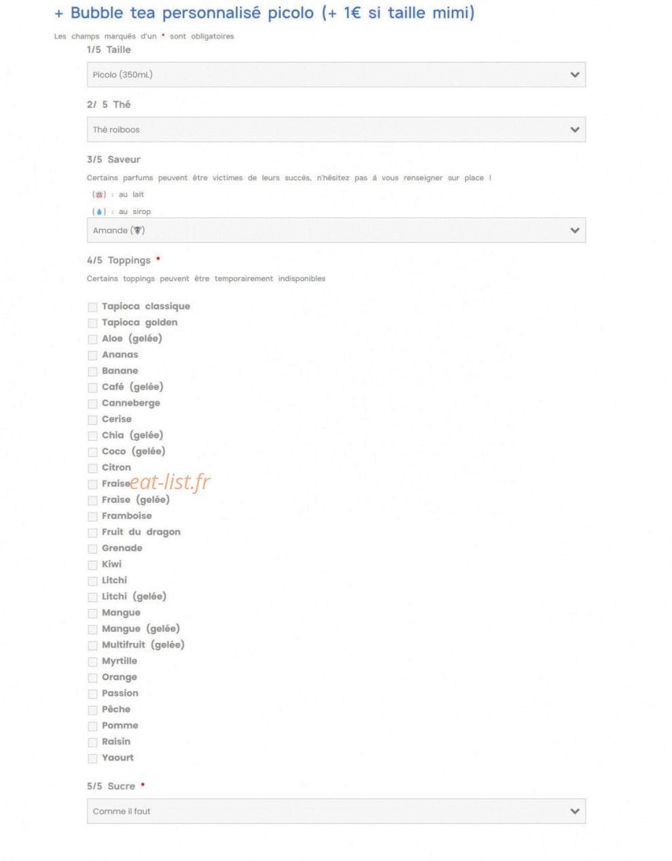Enable the Café (gelée) topping
This screenshot has width=672, height=861.
pos(92,388)
